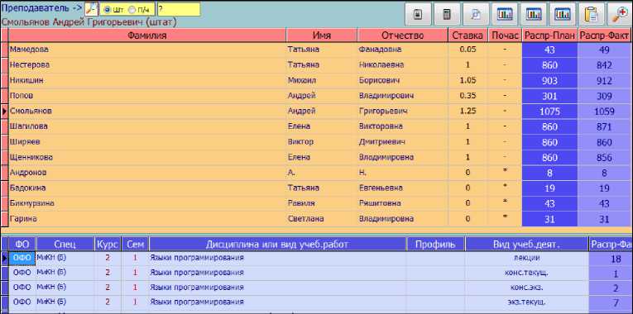633x314 pixels.
Task: Click the chart icon adjacent to clipboard icon
Action: point(563,14)
